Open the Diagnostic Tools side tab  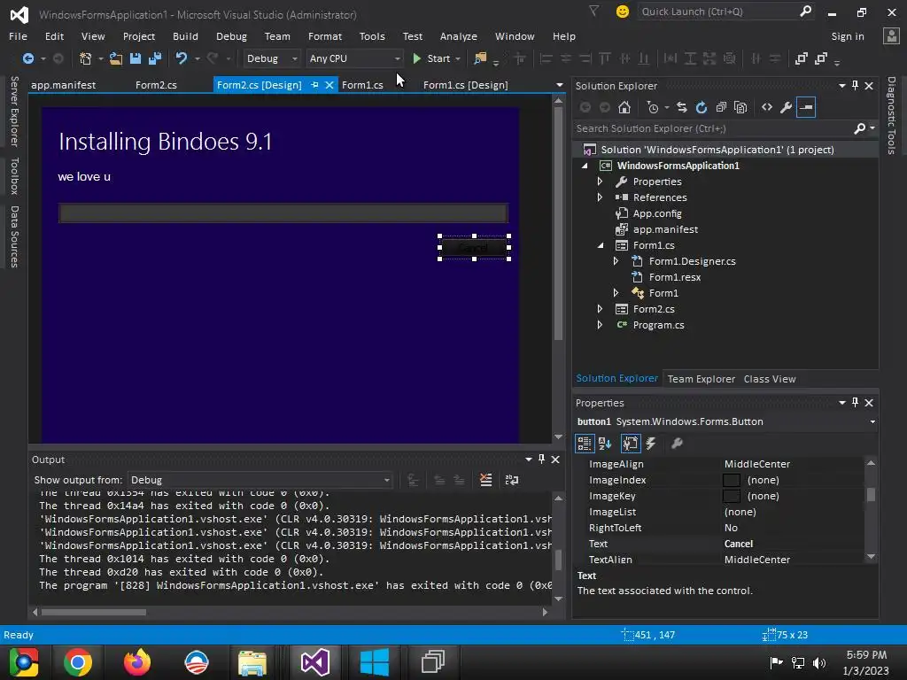[891, 116]
